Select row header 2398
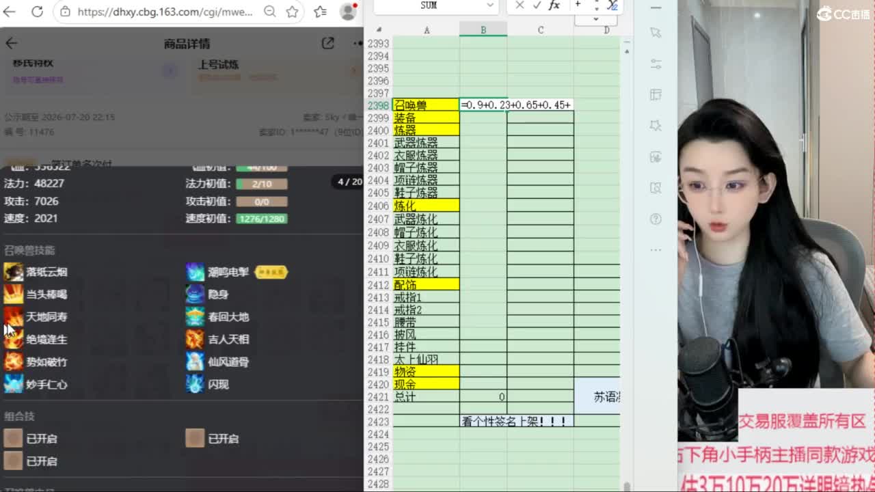Screen dimensions: 875x492 [378, 105]
